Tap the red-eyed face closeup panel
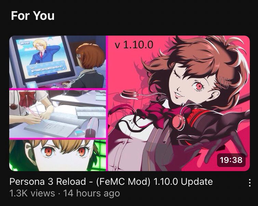This screenshot has width=258, height=206. (x=58, y=155)
